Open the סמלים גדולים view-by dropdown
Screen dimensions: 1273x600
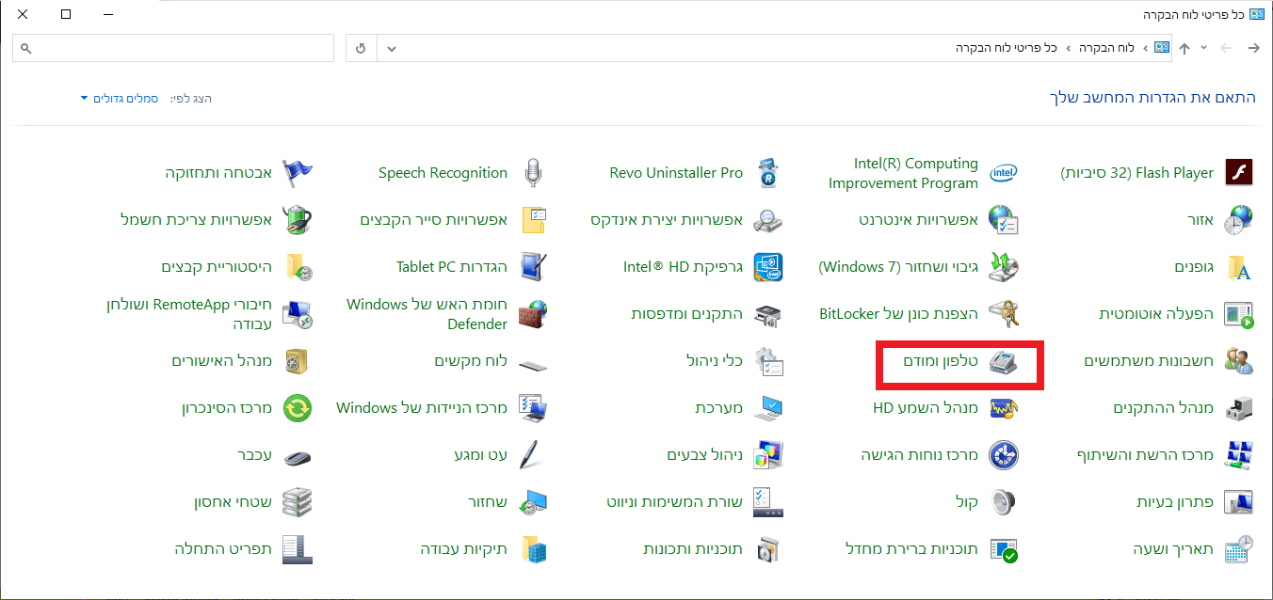[120, 99]
